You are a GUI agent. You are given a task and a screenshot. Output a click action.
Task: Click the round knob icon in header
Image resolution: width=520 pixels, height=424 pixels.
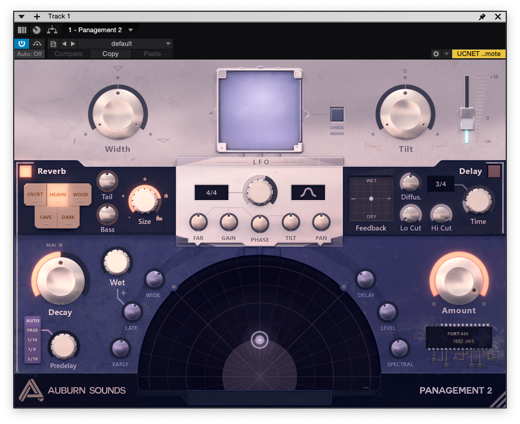pos(37,30)
